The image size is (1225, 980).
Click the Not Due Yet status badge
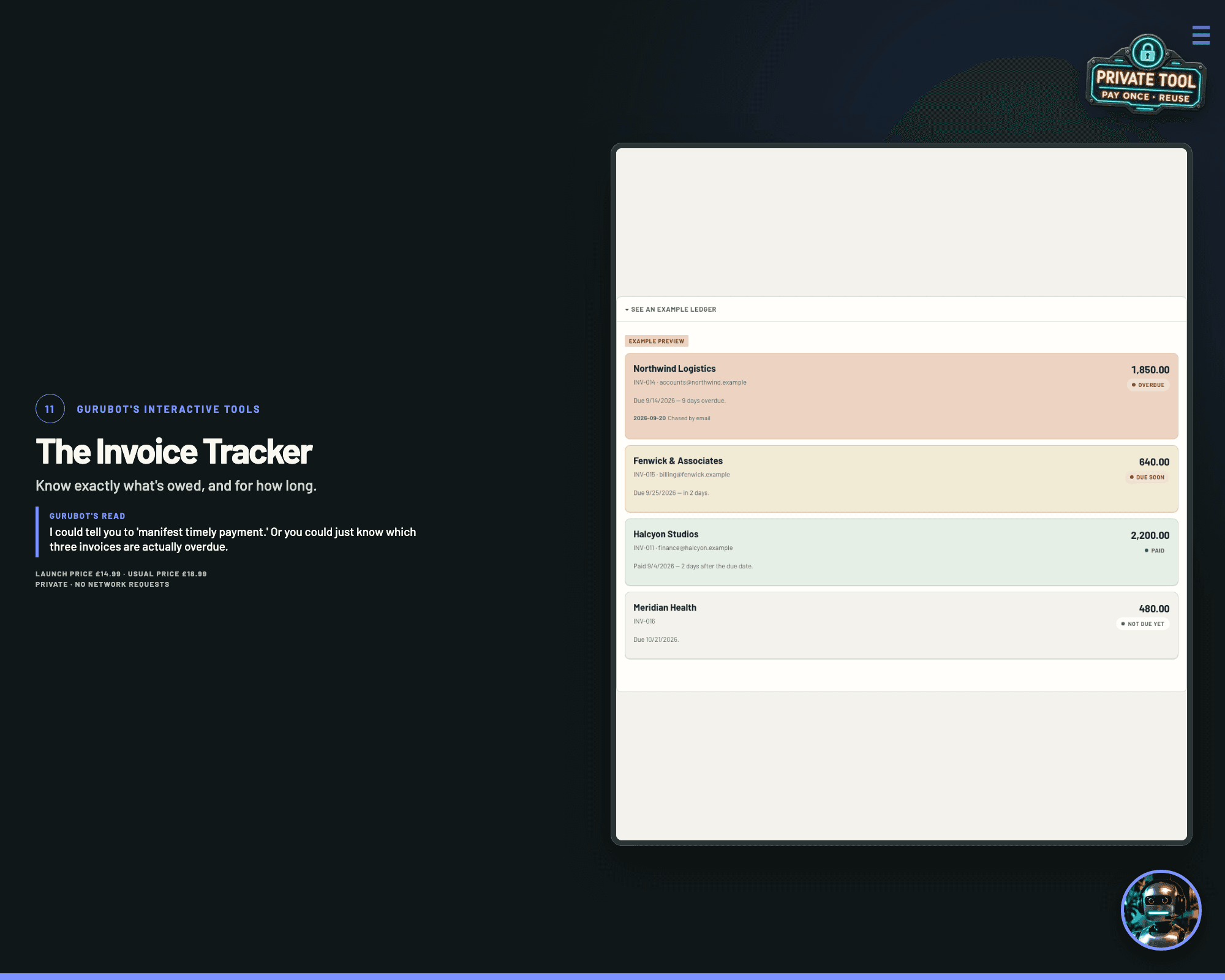pyautogui.click(x=1142, y=624)
